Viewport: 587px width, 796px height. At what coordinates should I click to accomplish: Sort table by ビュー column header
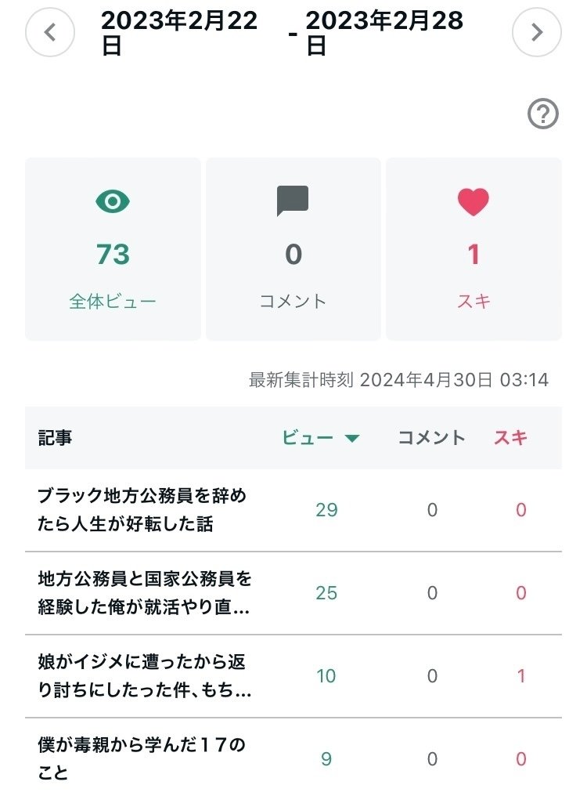point(308,438)
